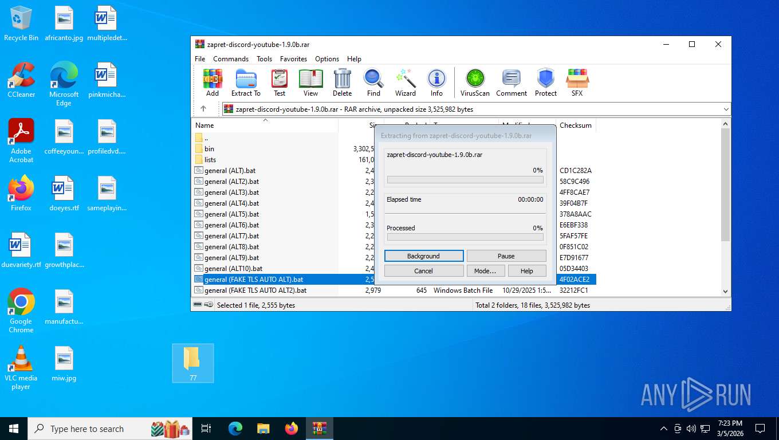779x440 pixels.
Task: Select VLC media player desktop shortcut
Action: (21, 367)
